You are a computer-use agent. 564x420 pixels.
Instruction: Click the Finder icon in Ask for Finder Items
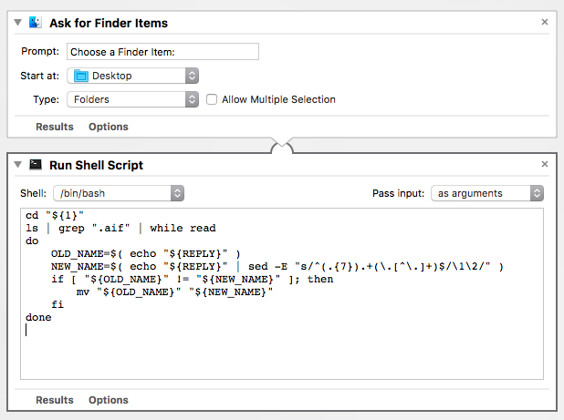pos(37,22)
